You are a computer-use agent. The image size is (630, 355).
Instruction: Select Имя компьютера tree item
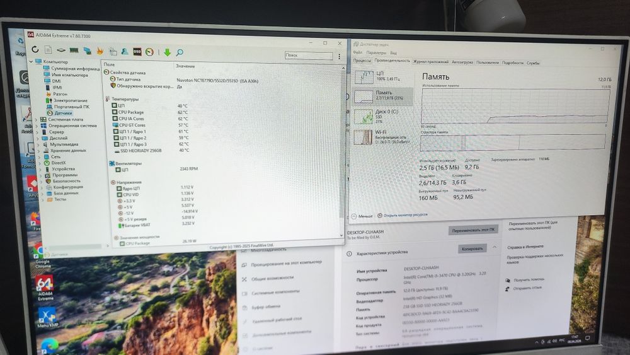point(69,75)
